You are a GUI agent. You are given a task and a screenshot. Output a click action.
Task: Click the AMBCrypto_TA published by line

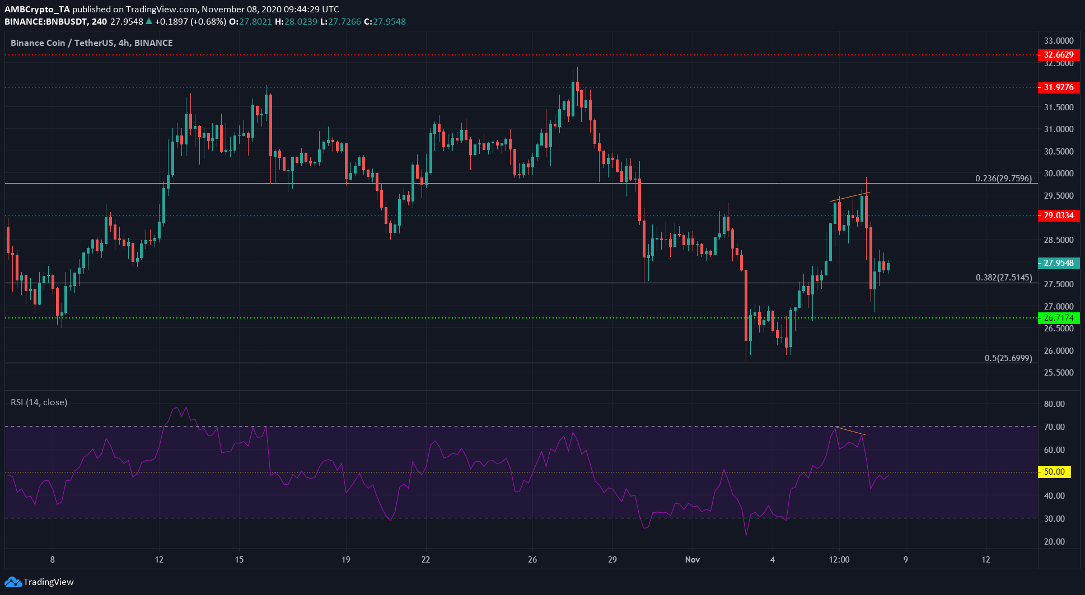click(x=172, y=10)
